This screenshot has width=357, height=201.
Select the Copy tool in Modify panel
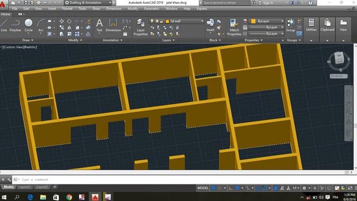click(62, 27)
